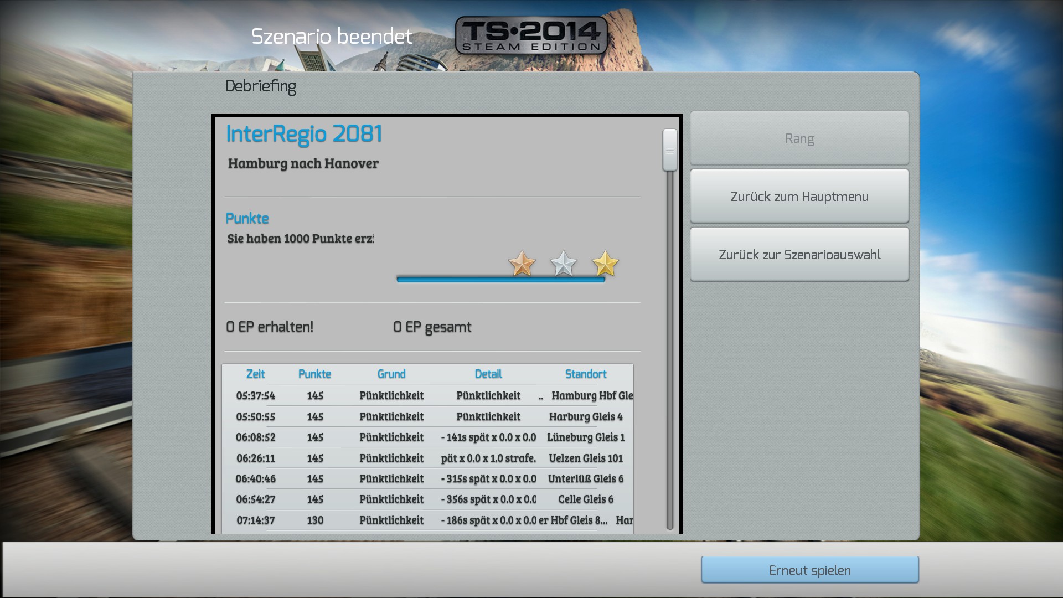Click the Rang button
Screen dimensions: 1063x598
799,138
